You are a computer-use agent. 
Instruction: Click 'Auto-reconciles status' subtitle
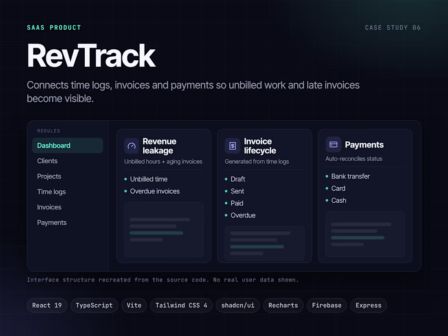[354, 159]
